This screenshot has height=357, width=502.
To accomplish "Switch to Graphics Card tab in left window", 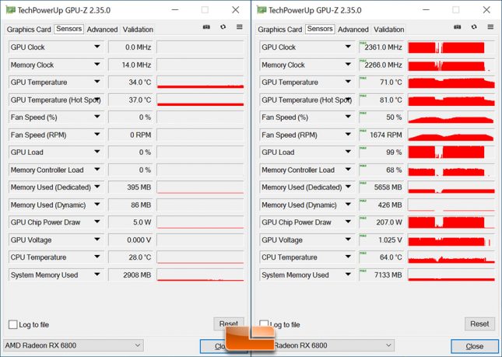I will pyautogui.click(x=29, y=30).
